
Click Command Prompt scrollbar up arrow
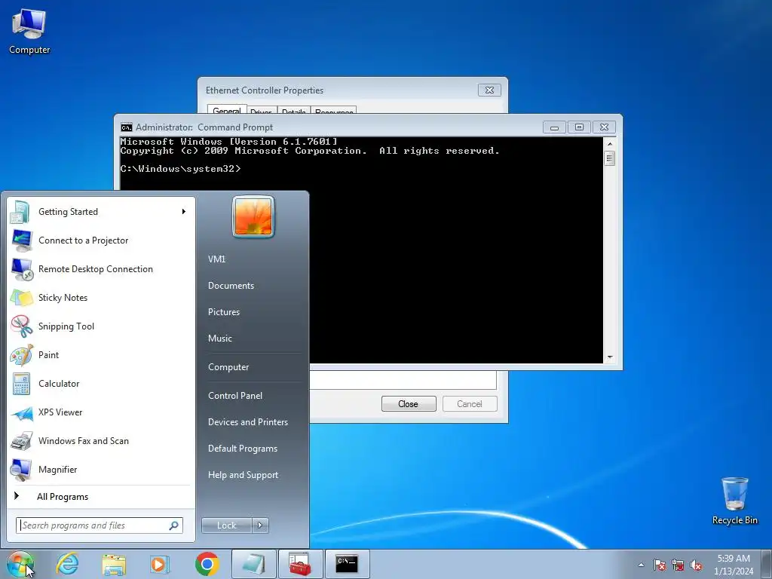click(x=609, y=144)
